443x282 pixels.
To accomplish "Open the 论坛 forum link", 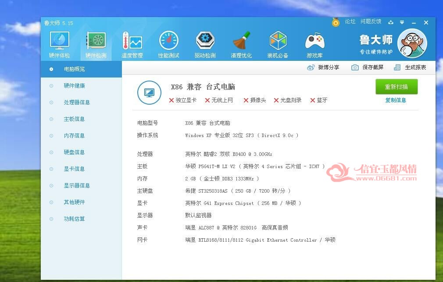I will 350,21.
